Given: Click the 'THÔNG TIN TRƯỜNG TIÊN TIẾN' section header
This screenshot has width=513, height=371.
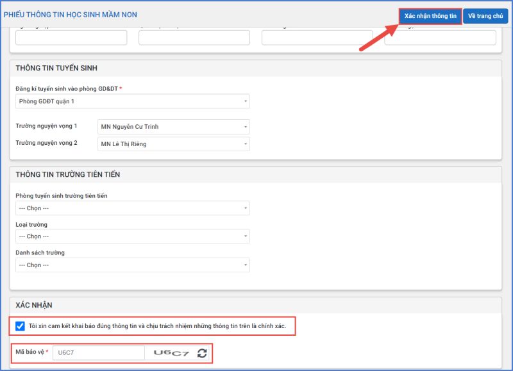Looking at the screenshot, I should tap(67, 175).
